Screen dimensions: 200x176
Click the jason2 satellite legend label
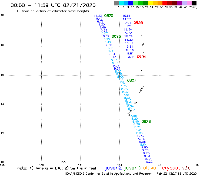point(114,168)
